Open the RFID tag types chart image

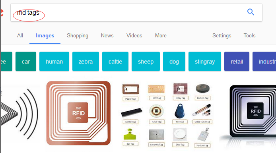pyautogui.click(x=166, y=115)
